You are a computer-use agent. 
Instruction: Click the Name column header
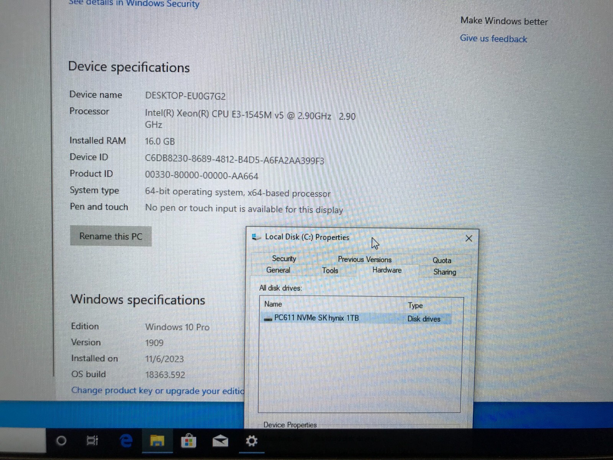tap(273, 304)
